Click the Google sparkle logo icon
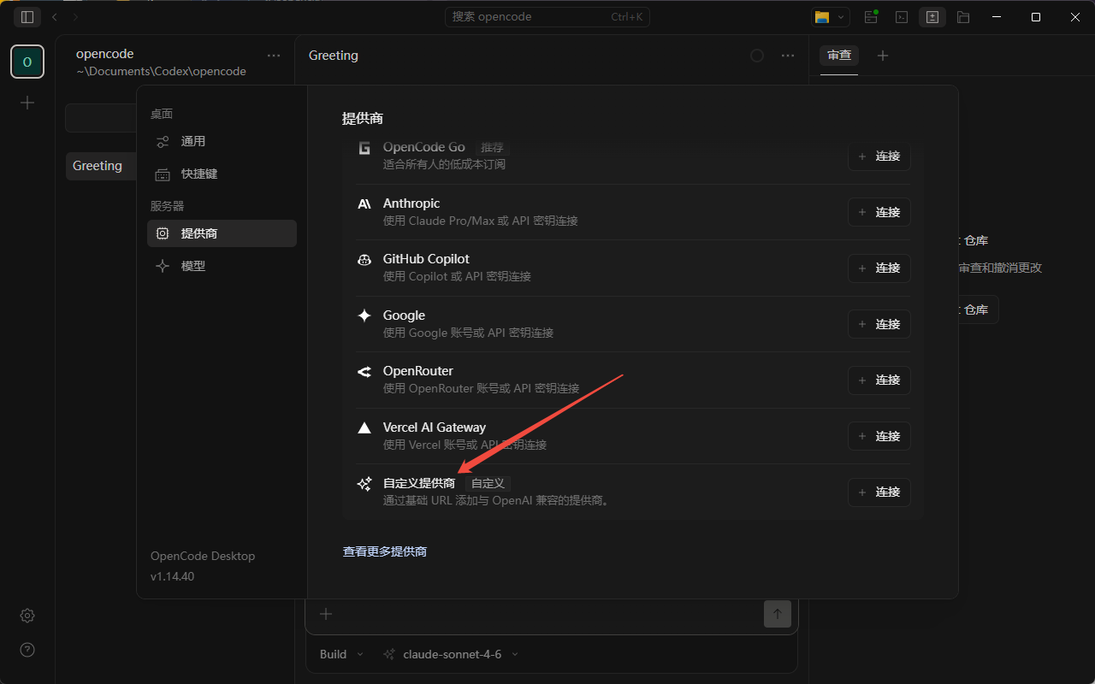 (364, 315)
